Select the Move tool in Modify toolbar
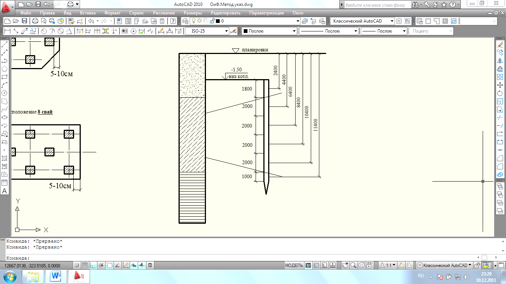This screenshot has height=284, width=506. click(x=500, y=85)
